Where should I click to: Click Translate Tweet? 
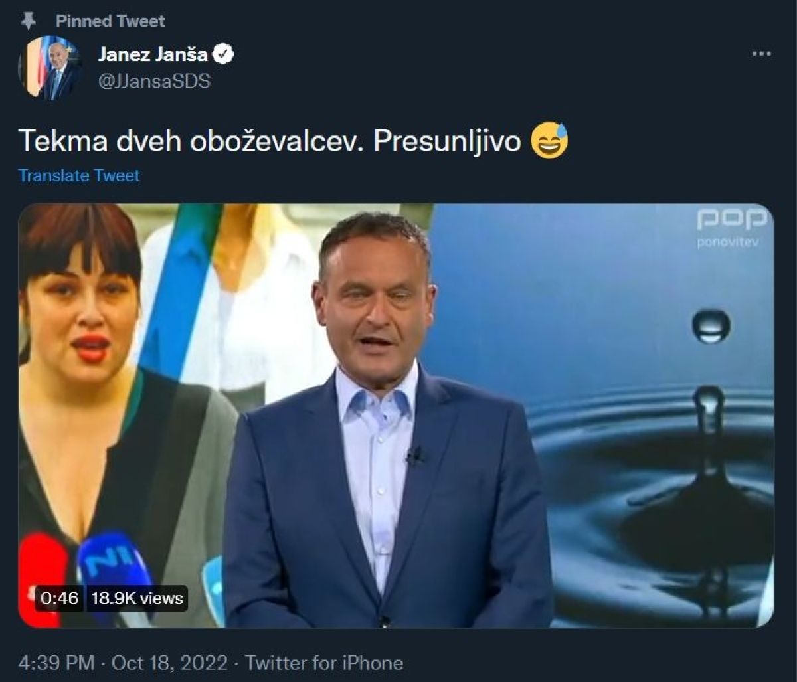click(x=79, y=175)
